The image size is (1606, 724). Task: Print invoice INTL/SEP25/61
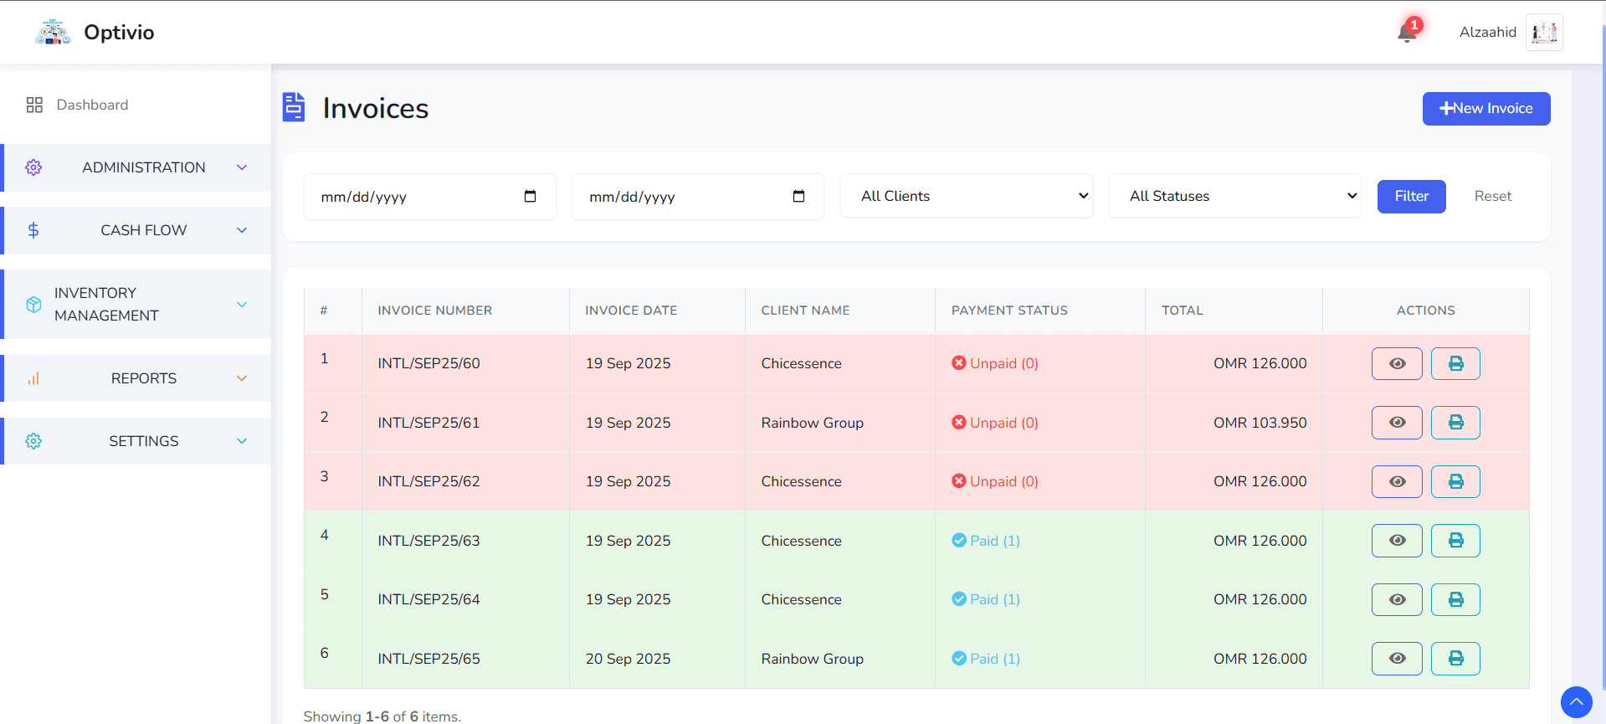point(1455,423)
